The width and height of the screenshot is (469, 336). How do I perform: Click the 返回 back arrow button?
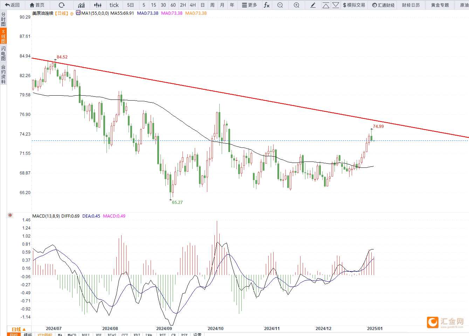click(x=12, y=5)
